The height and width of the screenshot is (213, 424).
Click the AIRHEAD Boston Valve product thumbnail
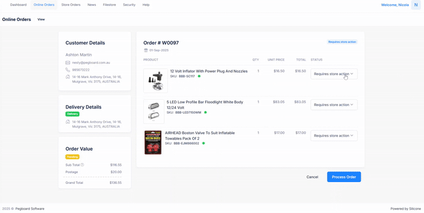coord(153,142)
